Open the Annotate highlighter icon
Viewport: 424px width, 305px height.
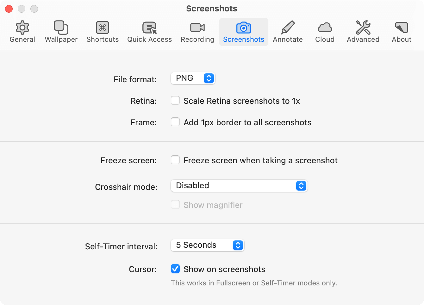click(x=288, y=28)
